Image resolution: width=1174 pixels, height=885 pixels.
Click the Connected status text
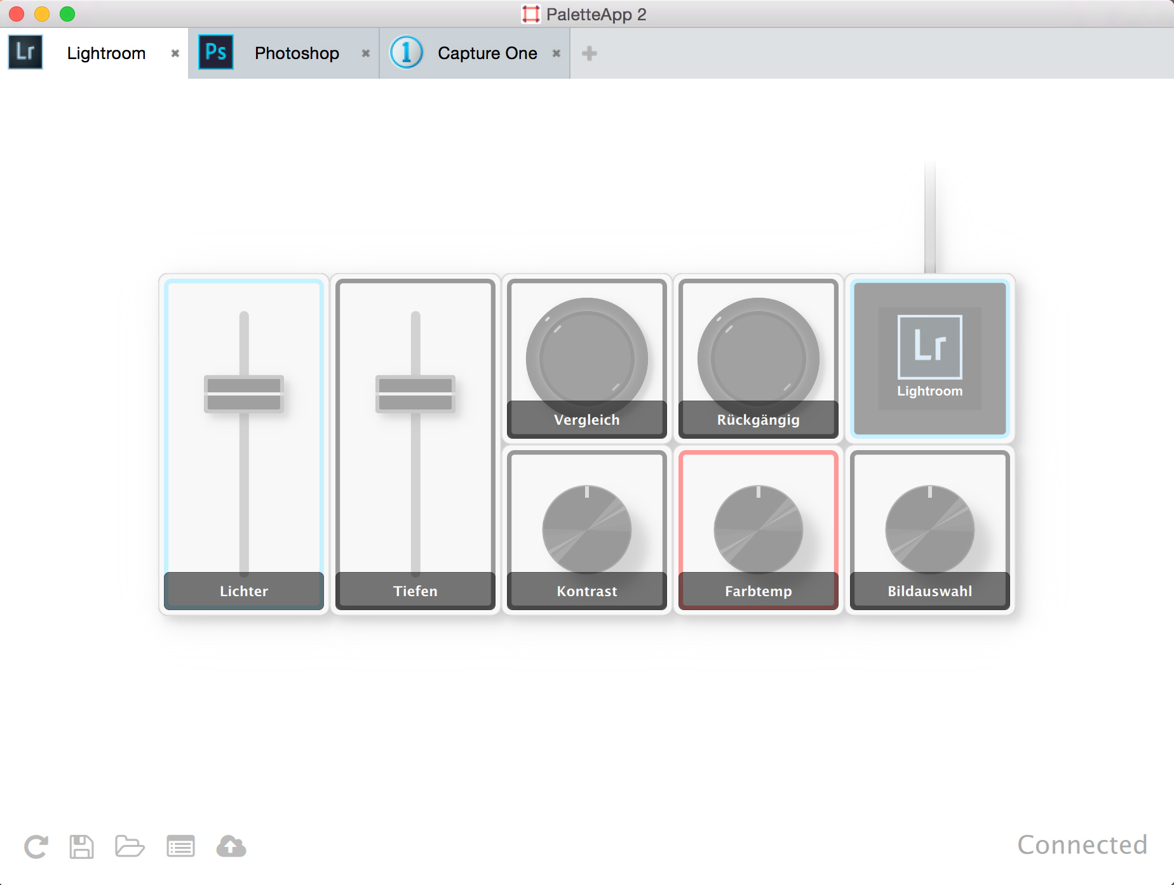[1083, 845]
